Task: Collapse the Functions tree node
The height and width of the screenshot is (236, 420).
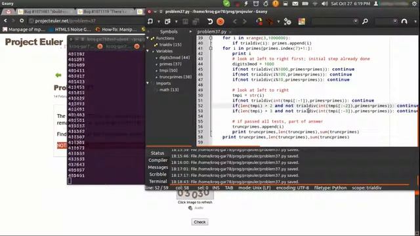Action: point(147,38)
